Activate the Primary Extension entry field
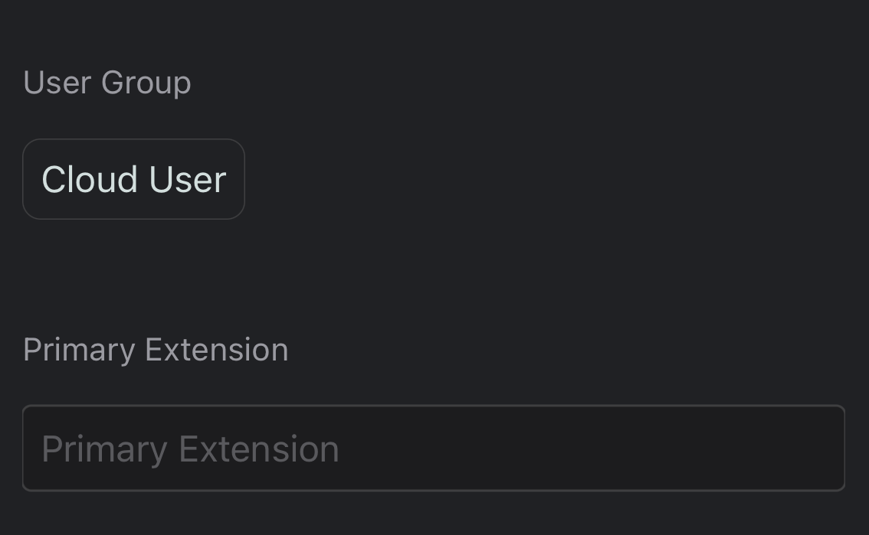This screenshot has width=869, height=535. tap(434, 448)
